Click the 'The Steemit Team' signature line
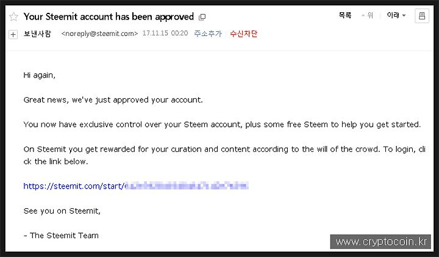Screen dimensions: 439x257 point(61,236)
